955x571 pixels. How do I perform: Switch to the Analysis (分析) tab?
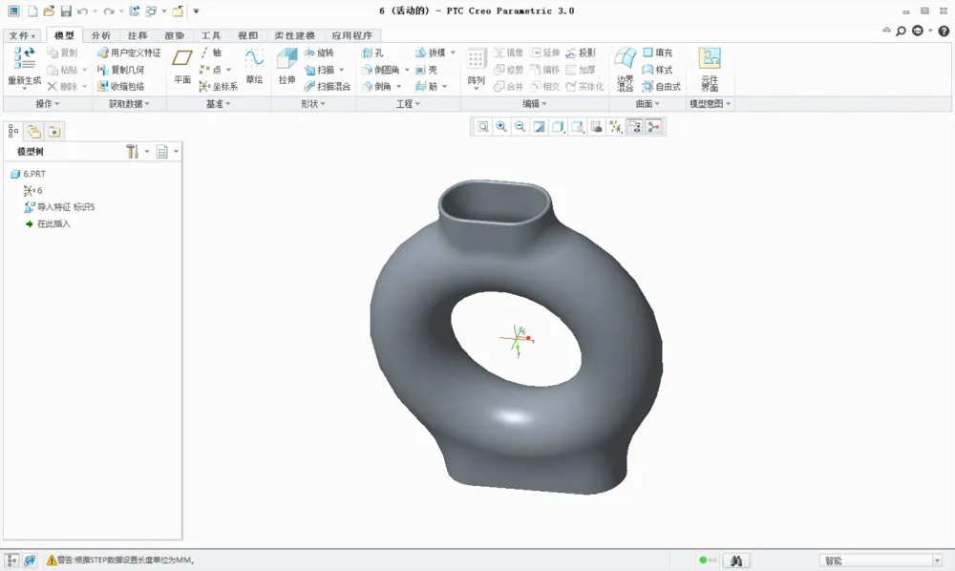pyautogui.click(x=101, y=35)
